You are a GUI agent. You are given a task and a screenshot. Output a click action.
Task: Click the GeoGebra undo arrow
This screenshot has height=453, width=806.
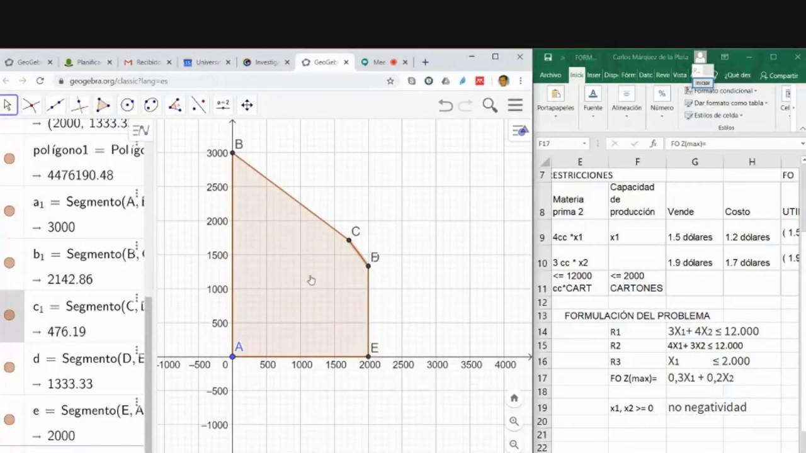[446, 106]
